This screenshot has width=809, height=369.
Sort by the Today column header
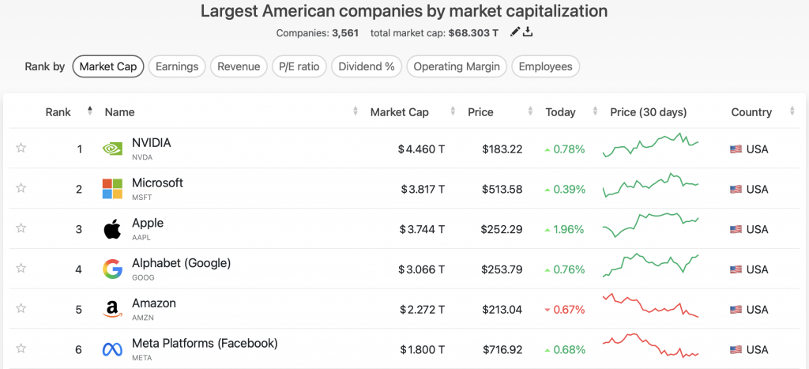[x=560, y=112]
